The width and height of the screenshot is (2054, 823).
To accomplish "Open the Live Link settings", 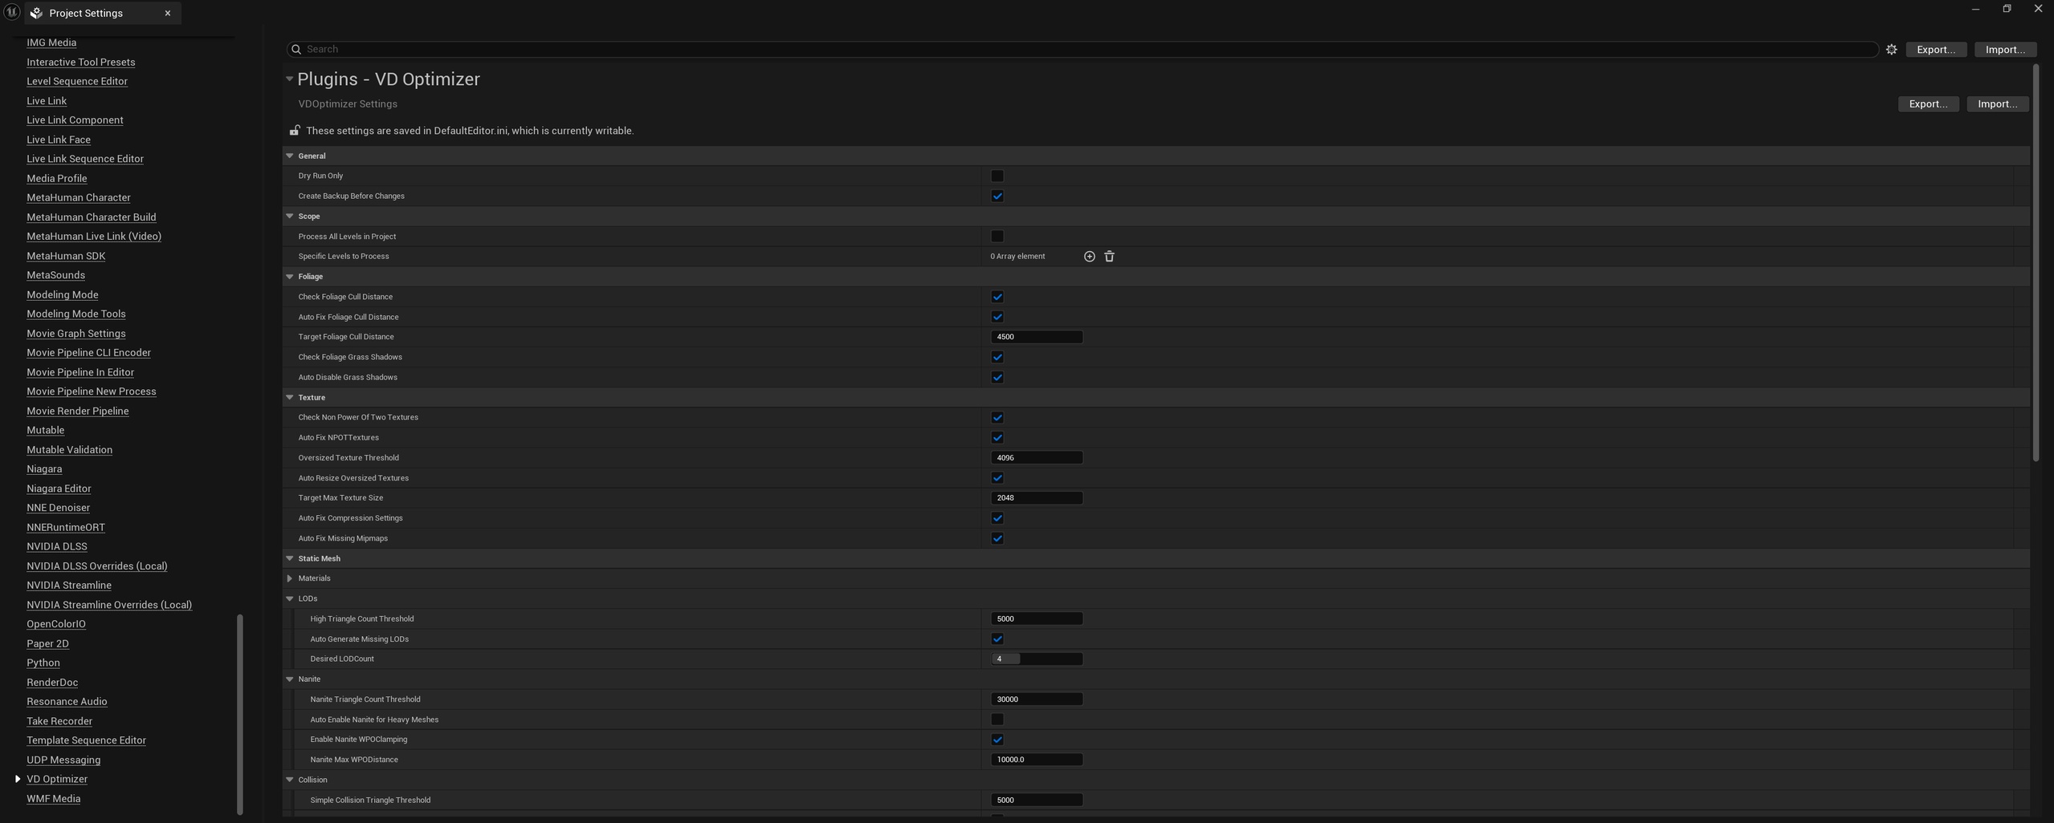I will [47, 101].
